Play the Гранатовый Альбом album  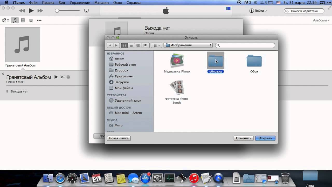[56, 77]
